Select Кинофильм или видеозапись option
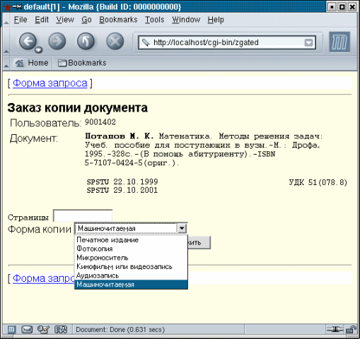Screen dimensions: 360x339 click(131, 267)
